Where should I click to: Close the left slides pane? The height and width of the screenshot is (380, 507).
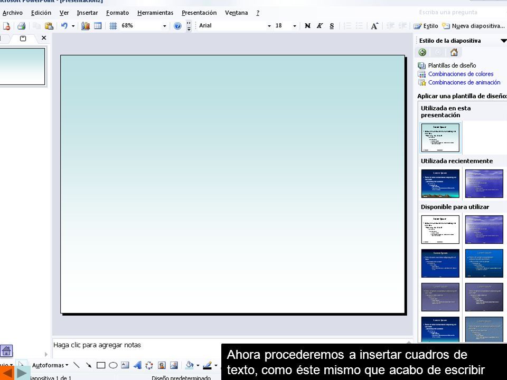click(44, 38)
